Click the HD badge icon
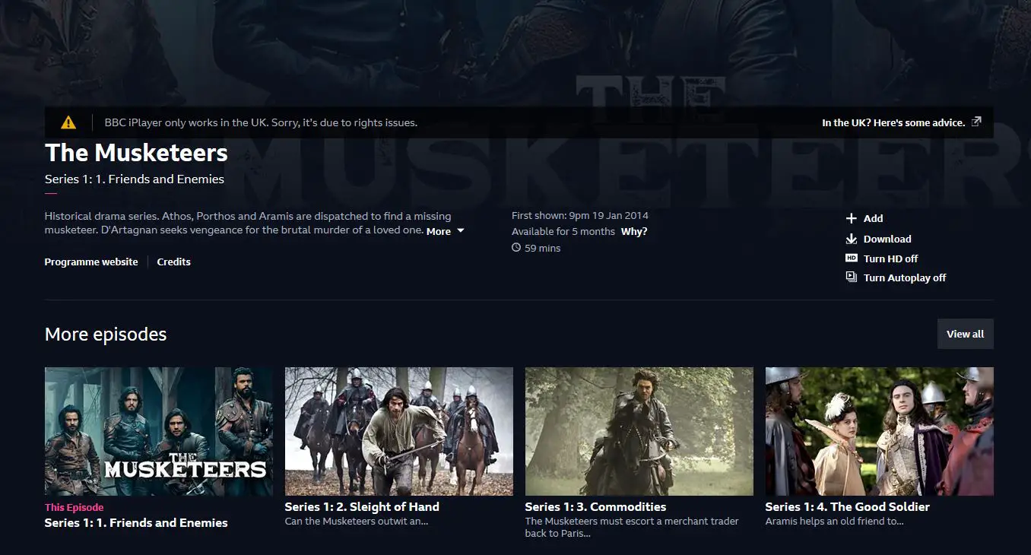This screenshot has width=1031, height=555. coord(852,258)
